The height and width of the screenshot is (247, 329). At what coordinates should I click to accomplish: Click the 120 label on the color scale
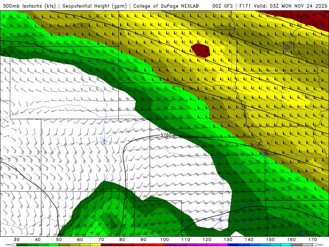207,240
